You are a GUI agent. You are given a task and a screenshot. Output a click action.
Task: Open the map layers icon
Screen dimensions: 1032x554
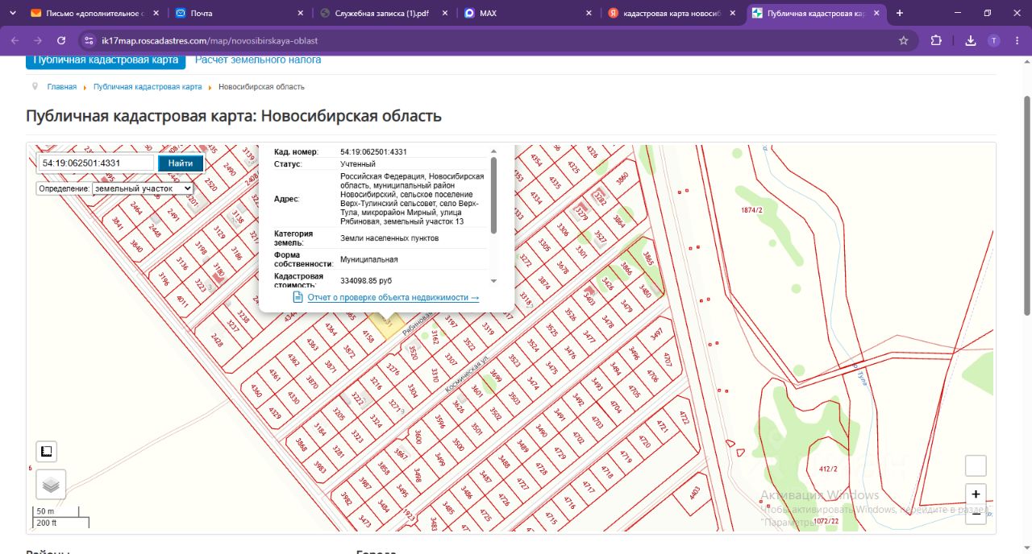tap(51, 485)
